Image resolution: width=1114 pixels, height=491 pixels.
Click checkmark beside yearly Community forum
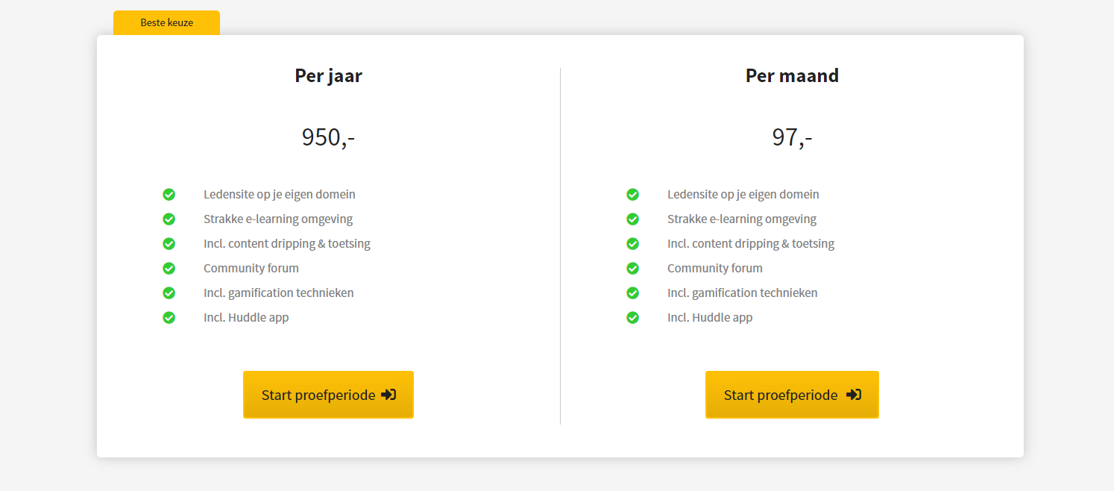(169, 269)
